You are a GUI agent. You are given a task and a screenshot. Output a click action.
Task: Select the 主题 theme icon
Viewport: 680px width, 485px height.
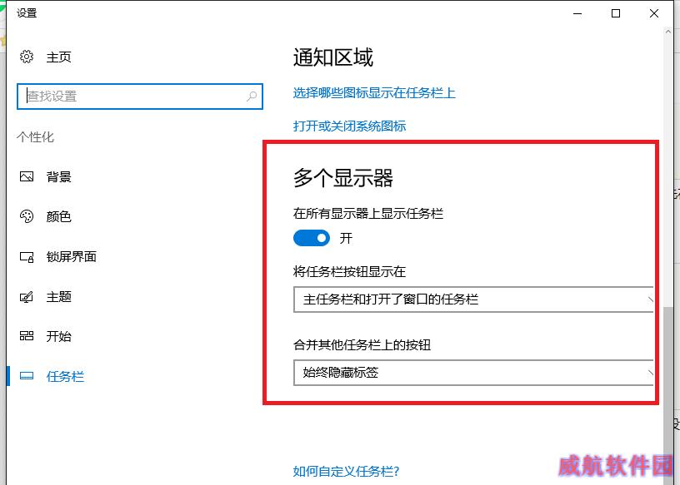27,297
